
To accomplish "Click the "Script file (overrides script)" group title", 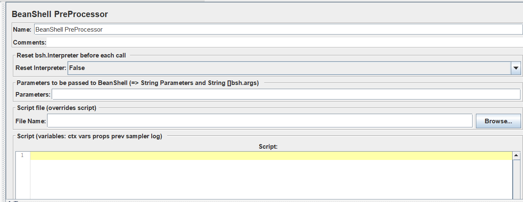I will click(57, 108).
